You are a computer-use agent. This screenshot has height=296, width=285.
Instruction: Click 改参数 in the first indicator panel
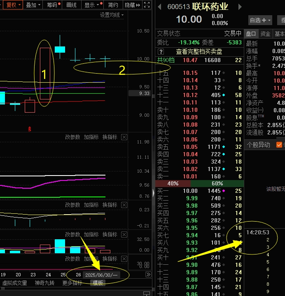click(72, 137)
